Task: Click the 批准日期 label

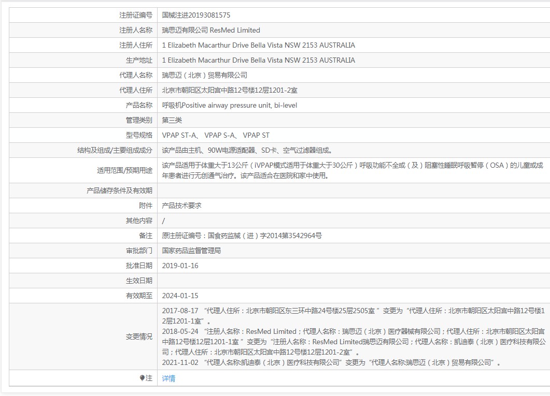Action: point(139,266)
